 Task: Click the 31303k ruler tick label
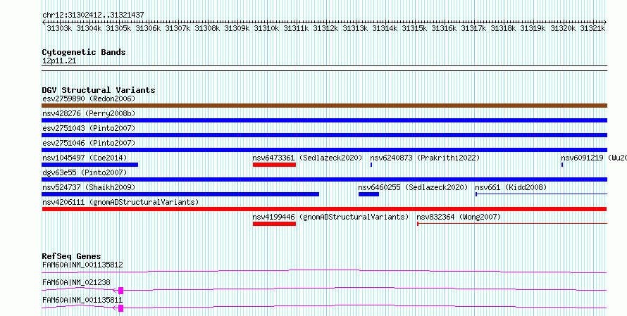59,28
